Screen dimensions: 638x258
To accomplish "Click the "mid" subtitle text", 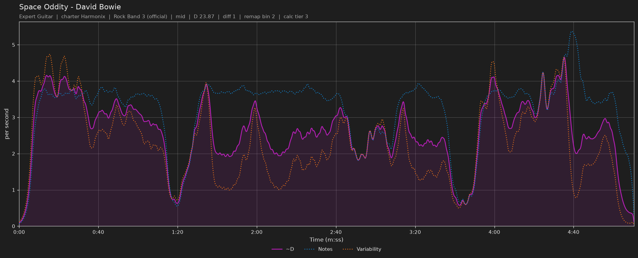I will [181, 17].
